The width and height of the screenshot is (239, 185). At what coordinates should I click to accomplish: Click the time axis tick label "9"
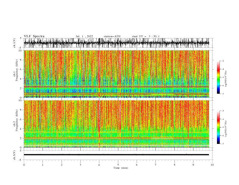tap(193, 165)
